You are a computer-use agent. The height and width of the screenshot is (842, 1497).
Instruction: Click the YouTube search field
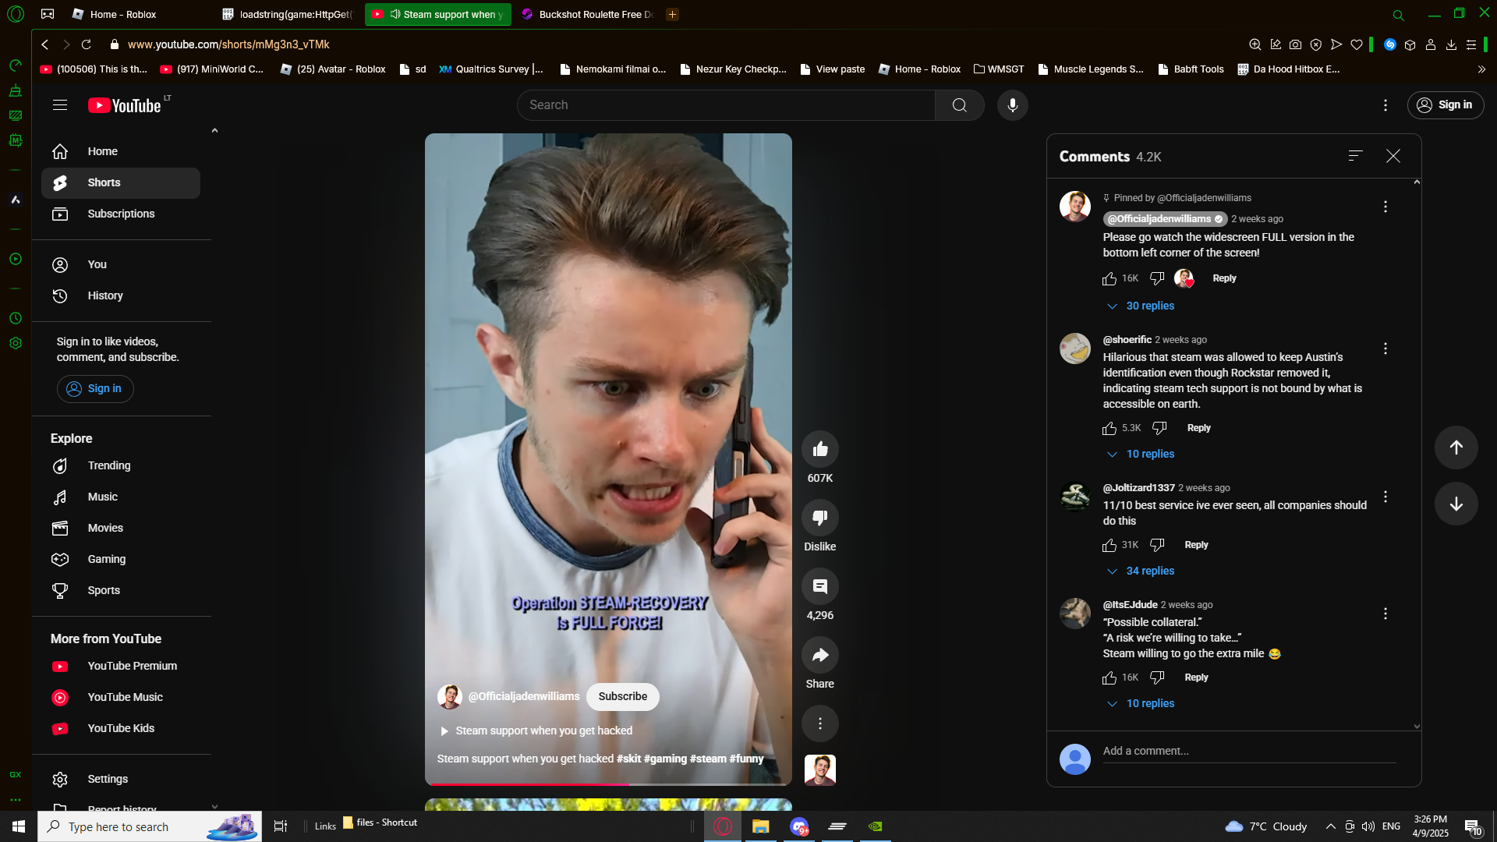(725, 105)
